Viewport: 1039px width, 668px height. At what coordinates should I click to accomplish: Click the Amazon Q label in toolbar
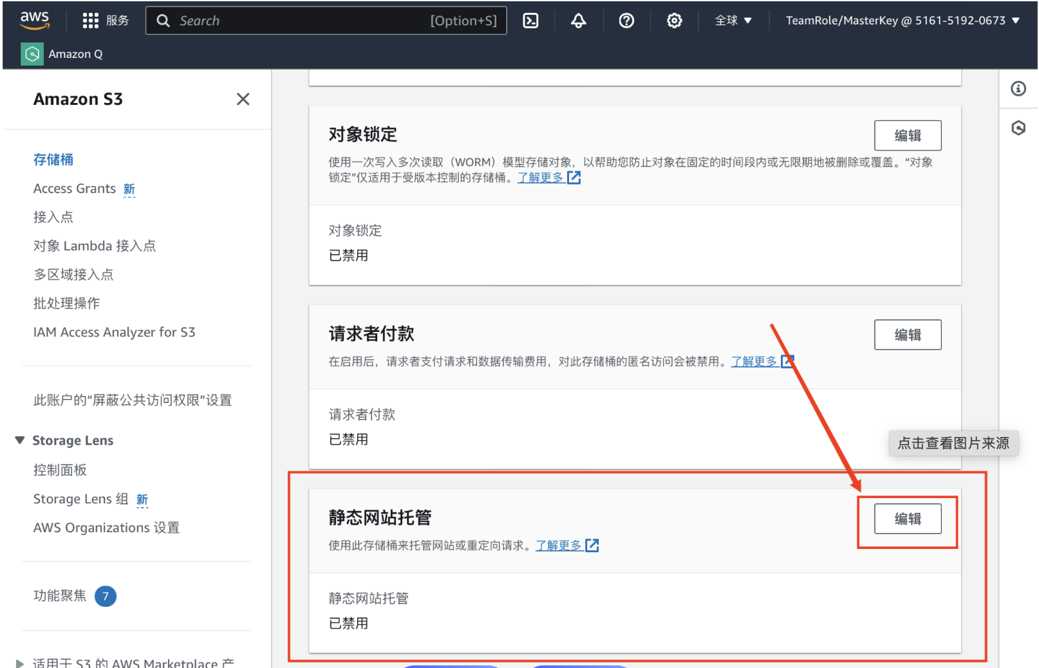point(76,54)
